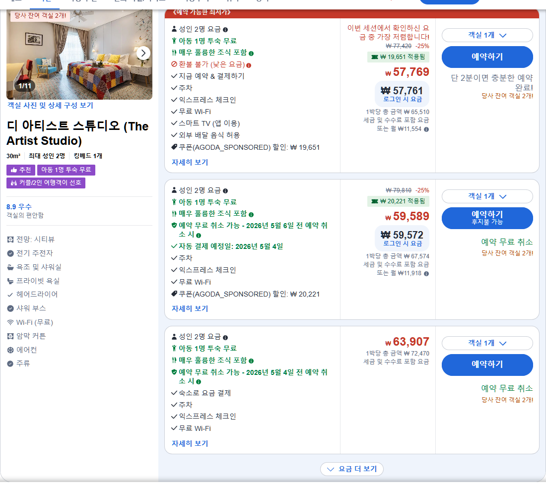This screenshot has width=546, height=483.
Task: Click the Artist Studio room photo
Action: coord(79,54)
